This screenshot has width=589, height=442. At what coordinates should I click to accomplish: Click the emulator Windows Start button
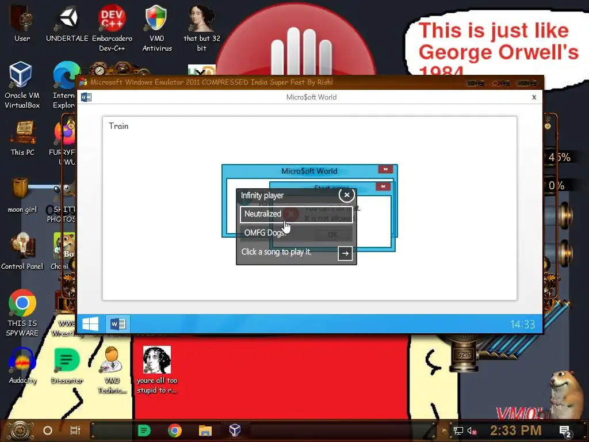click(x=90, y=323)
